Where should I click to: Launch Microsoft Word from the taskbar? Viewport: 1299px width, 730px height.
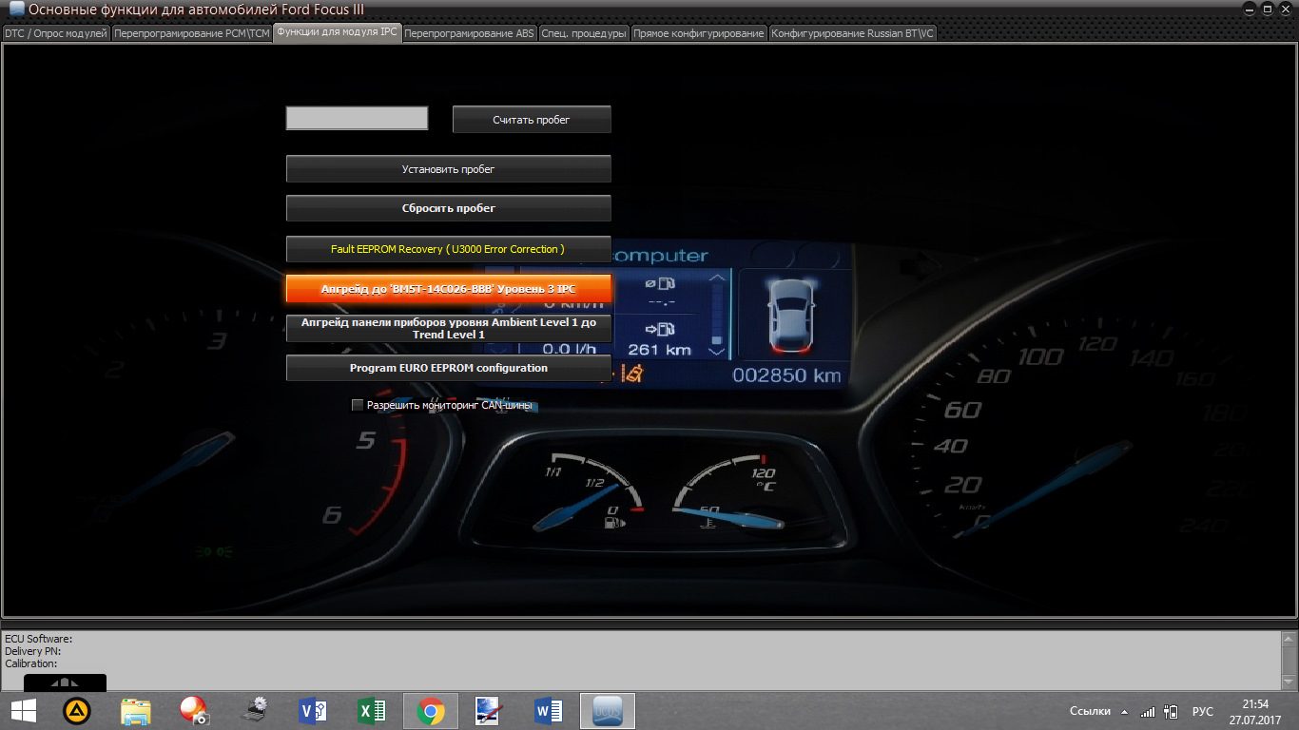549,711
